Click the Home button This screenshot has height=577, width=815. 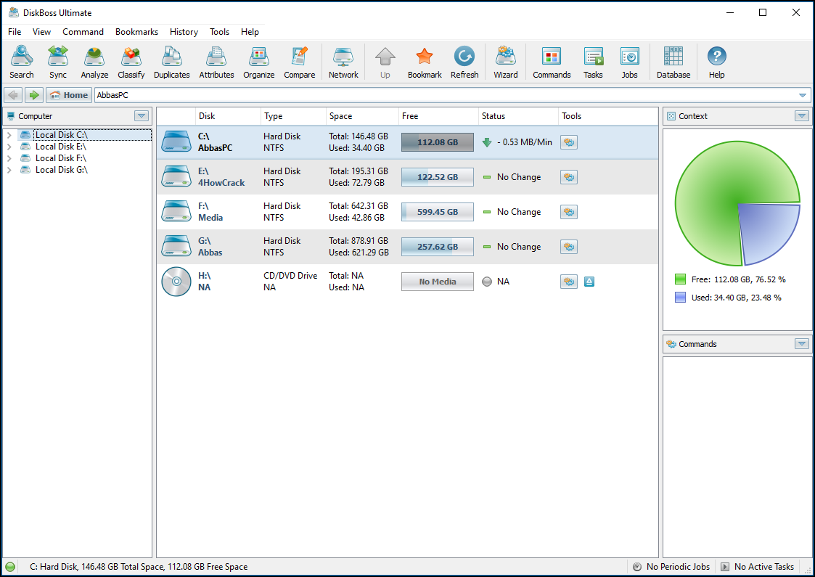69,95
